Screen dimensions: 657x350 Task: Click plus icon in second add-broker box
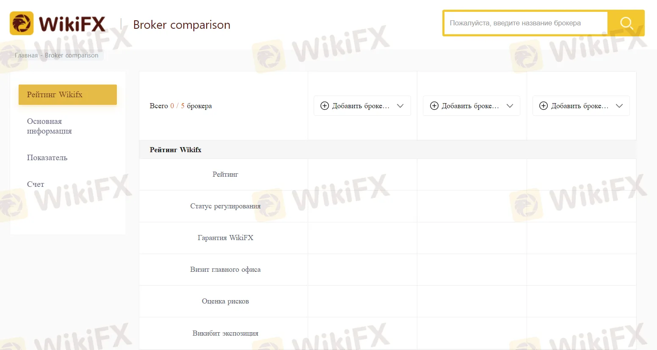coord(434,106)
